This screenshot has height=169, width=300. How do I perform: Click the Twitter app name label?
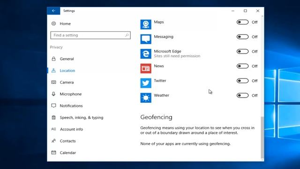pyautogui.click(x=160, y=81)
